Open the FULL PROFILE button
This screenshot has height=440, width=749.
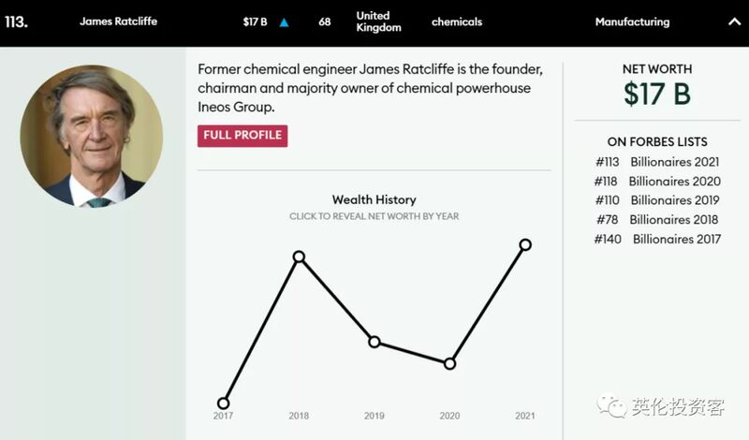coord(242,136)
